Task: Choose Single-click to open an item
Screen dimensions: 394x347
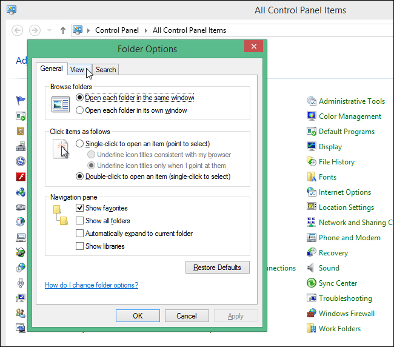Action: pos(80,144)
